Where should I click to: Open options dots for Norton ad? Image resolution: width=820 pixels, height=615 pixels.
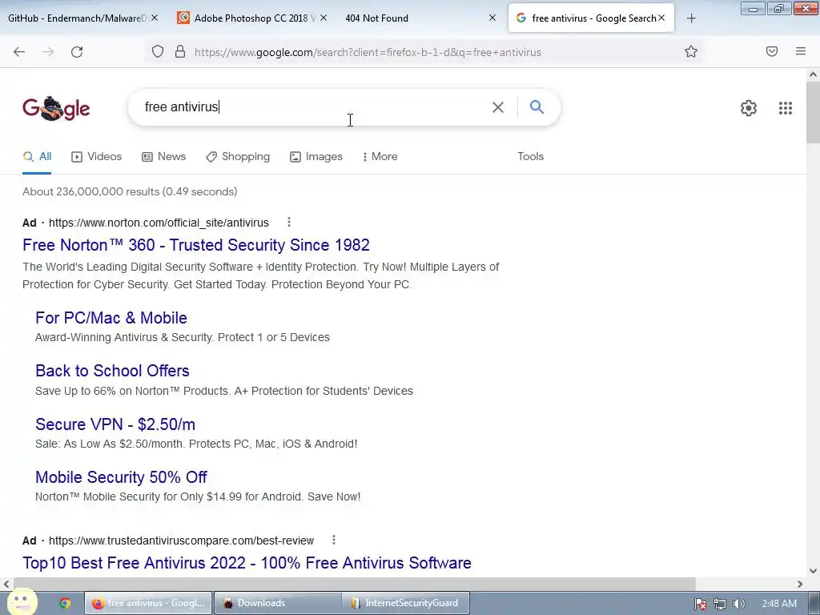288,223
